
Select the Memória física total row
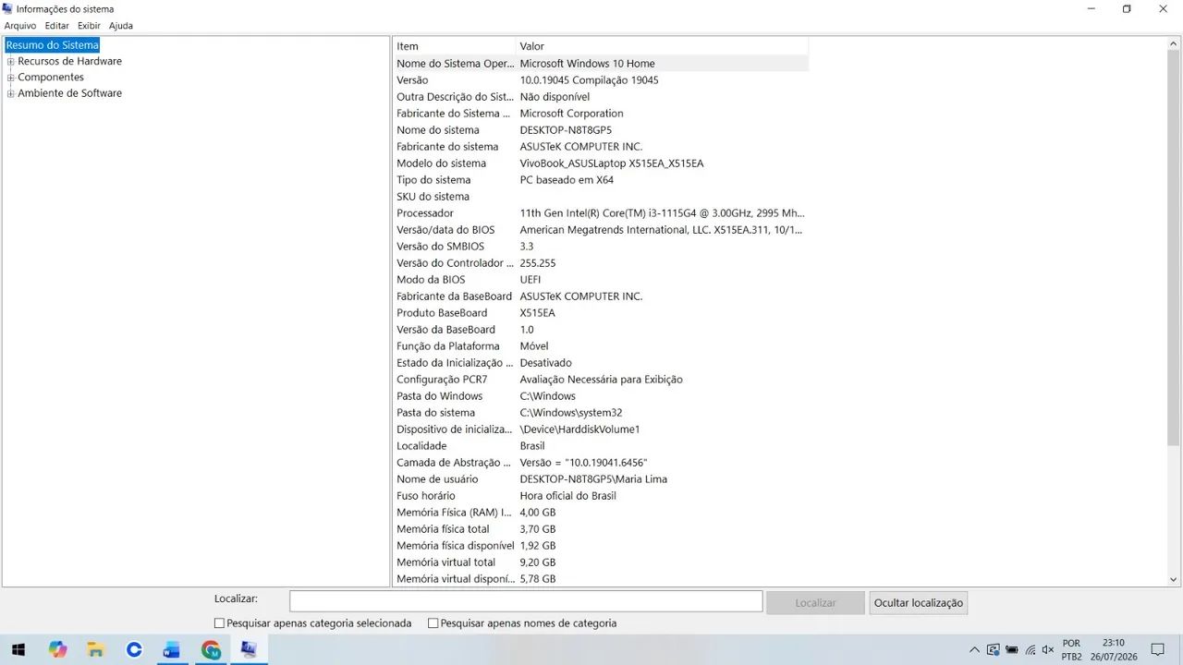coord(601,529)
